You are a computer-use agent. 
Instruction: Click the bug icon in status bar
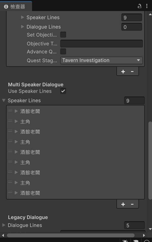point(125,241)
